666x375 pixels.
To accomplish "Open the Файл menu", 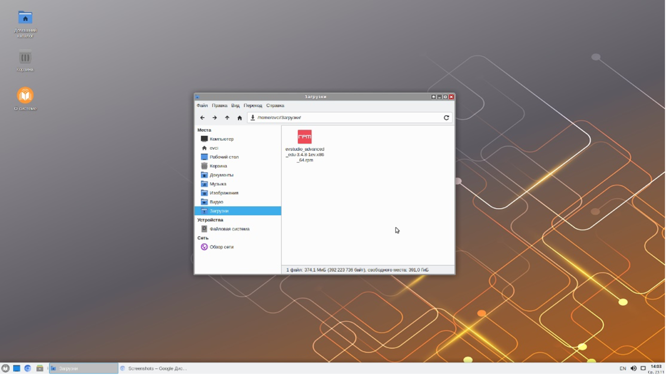I will coord(202,105).
